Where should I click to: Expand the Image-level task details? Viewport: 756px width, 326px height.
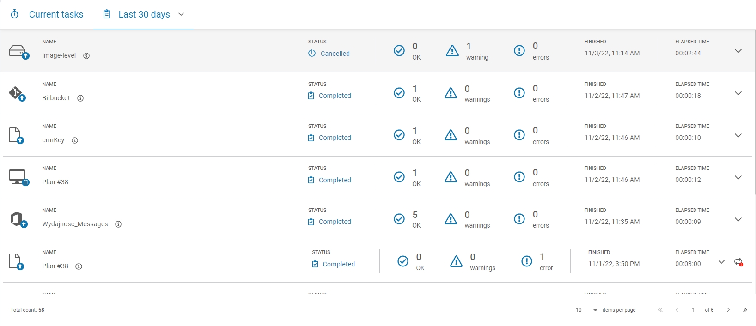738,51
